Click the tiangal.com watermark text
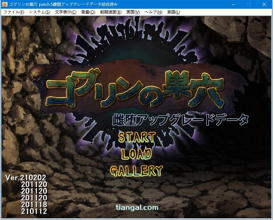The width and height of the screenshot is (273, 220). (136, 207)
